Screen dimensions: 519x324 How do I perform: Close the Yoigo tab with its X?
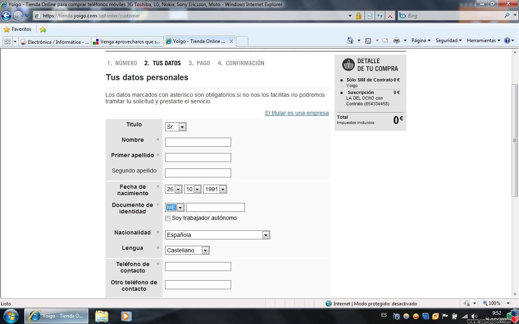click(231, 41)
